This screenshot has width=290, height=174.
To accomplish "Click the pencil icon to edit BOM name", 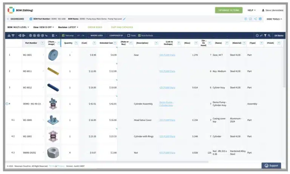I will [124, 19].
